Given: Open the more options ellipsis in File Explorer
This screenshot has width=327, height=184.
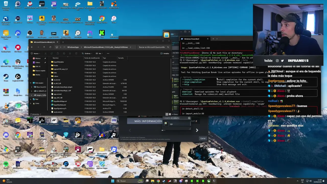Looking at the screenshot, I should click(x=108, y=53).
